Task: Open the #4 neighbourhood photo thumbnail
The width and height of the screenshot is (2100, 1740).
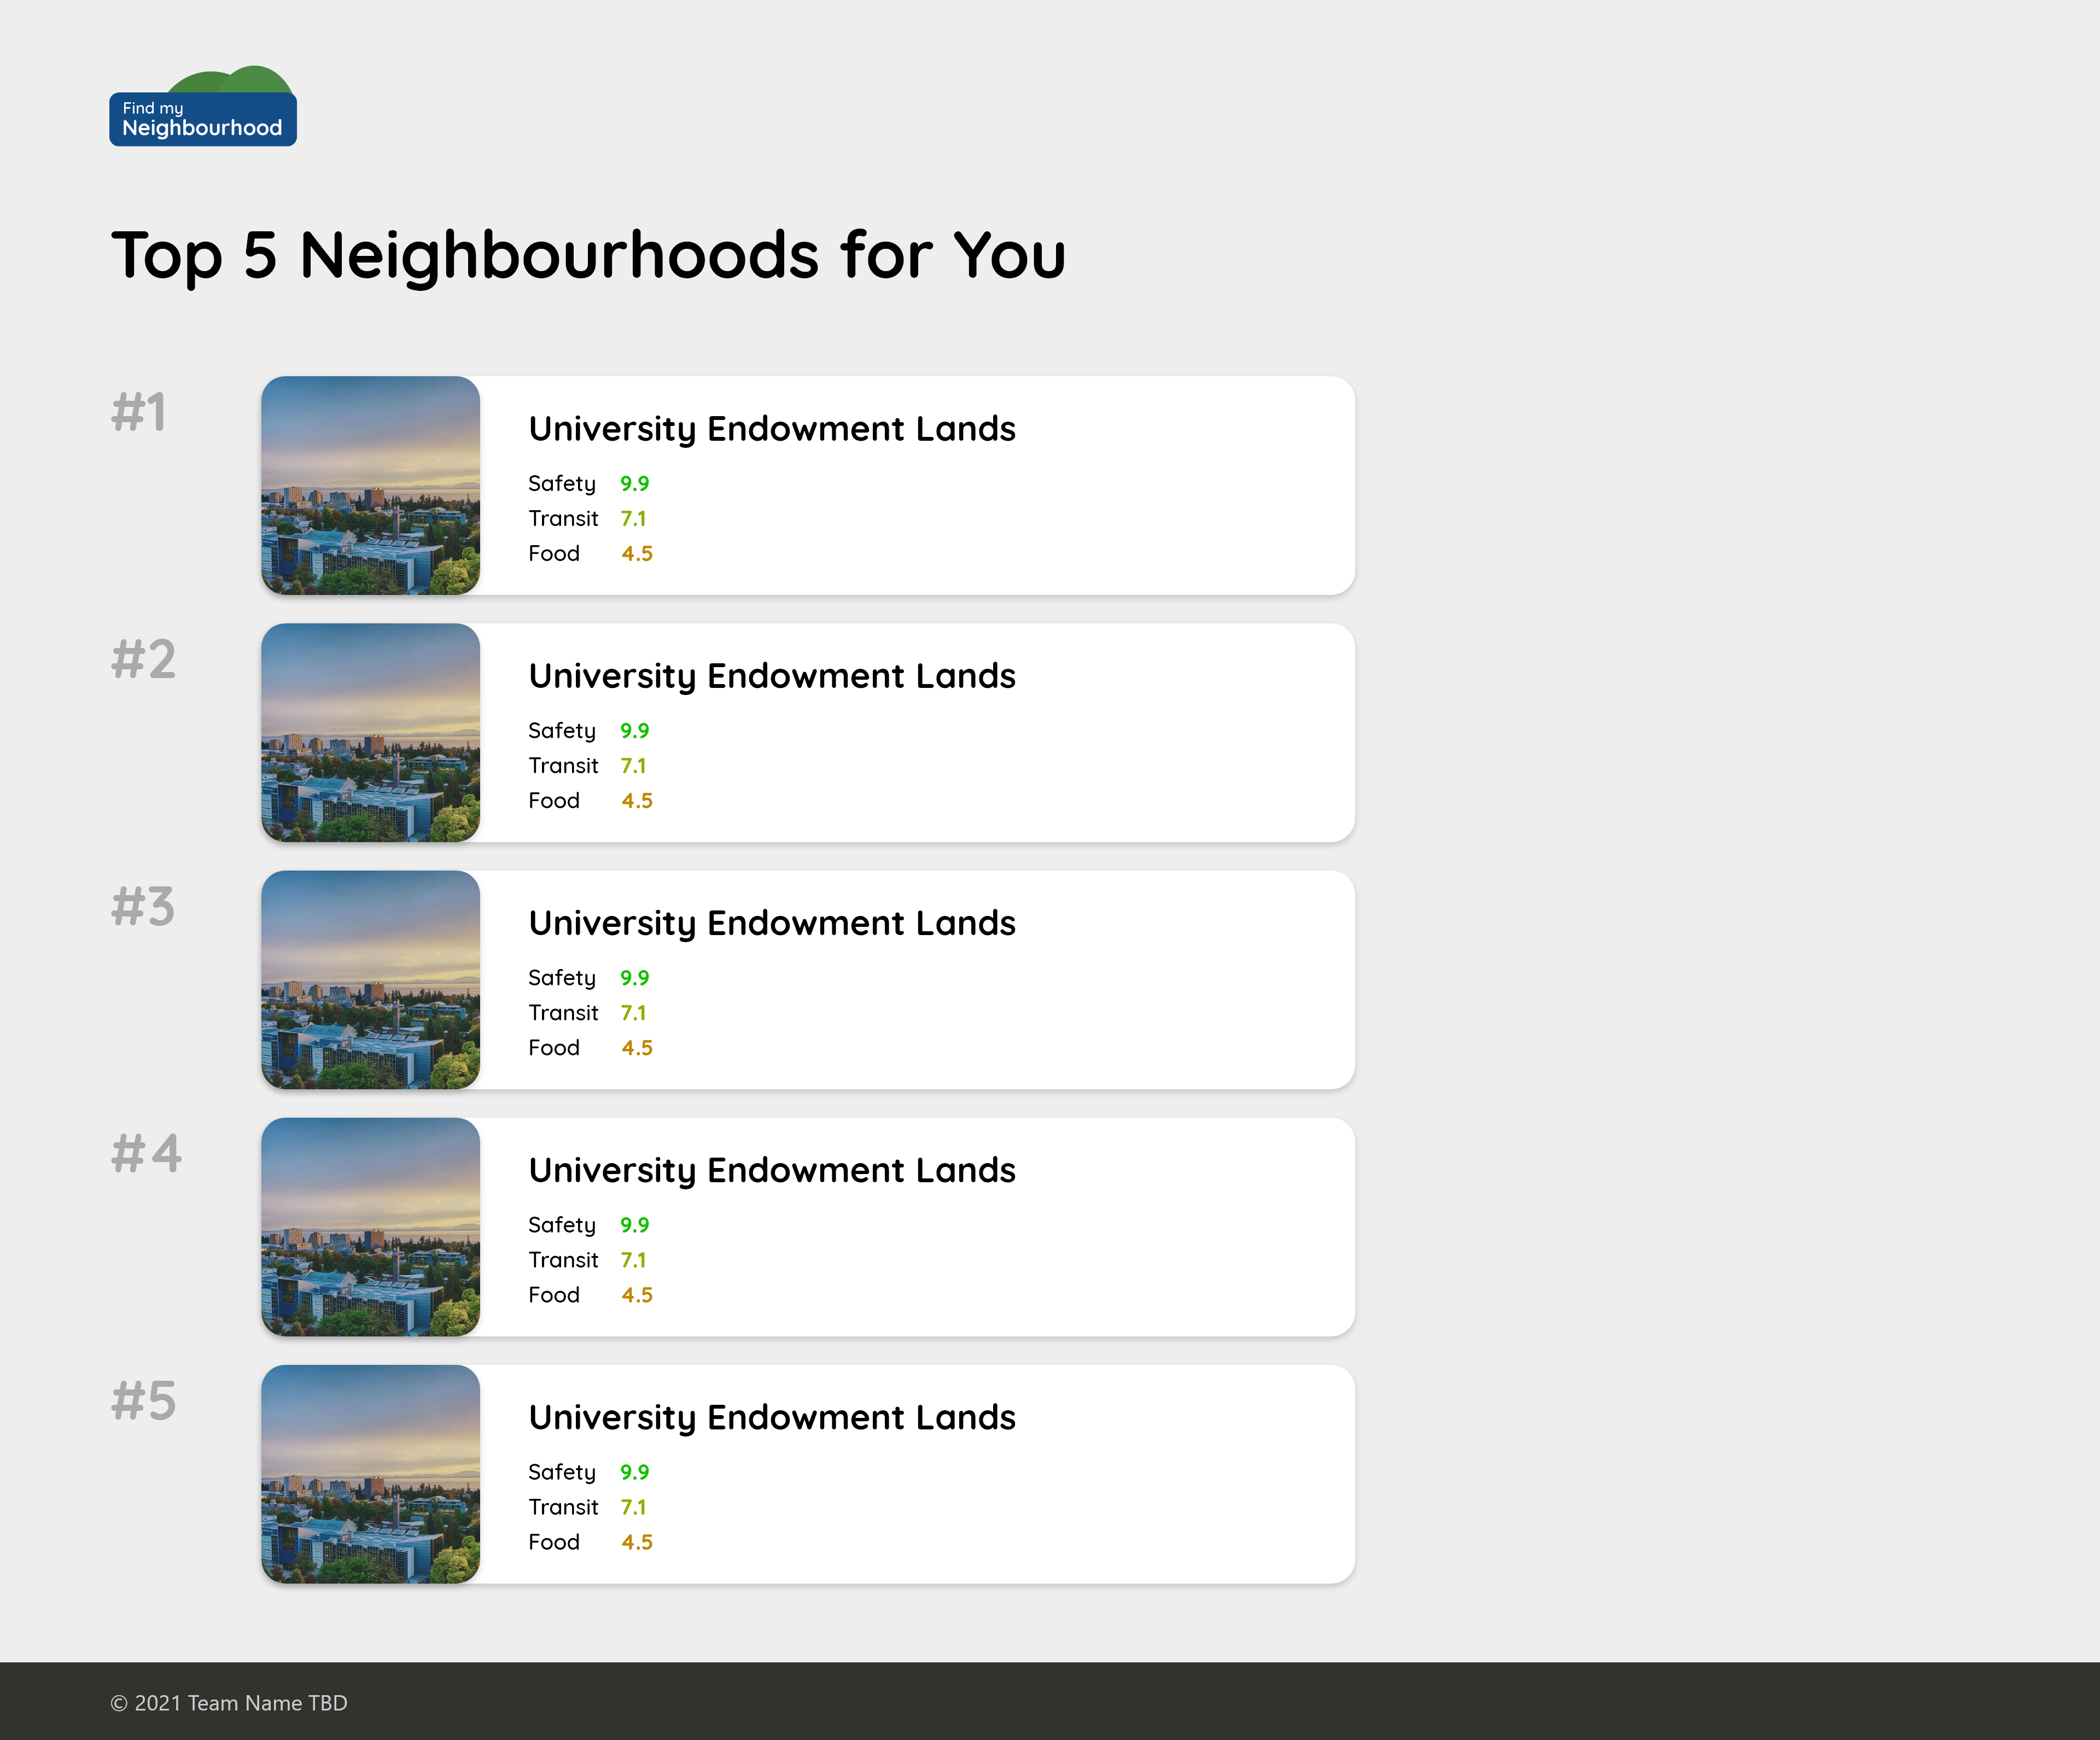Action: tap(370, 1226)
